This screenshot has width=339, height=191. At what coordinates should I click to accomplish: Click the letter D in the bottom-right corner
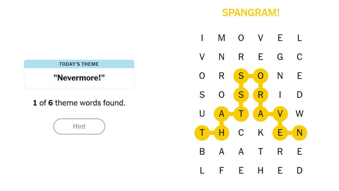tap(299, 170)
